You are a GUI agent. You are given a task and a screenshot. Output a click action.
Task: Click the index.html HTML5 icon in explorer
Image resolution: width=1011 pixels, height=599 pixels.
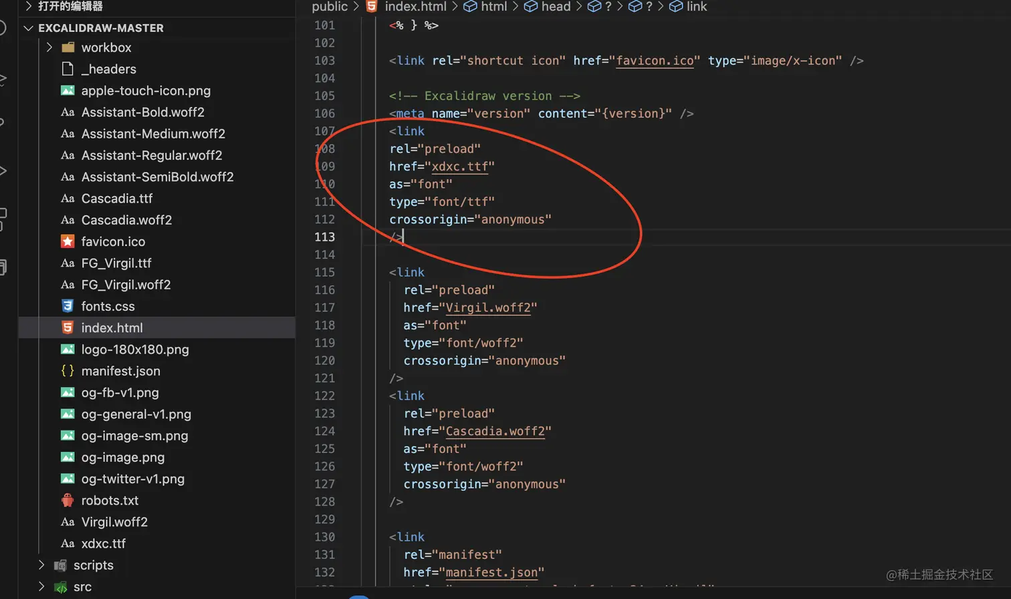click(68, 328)
